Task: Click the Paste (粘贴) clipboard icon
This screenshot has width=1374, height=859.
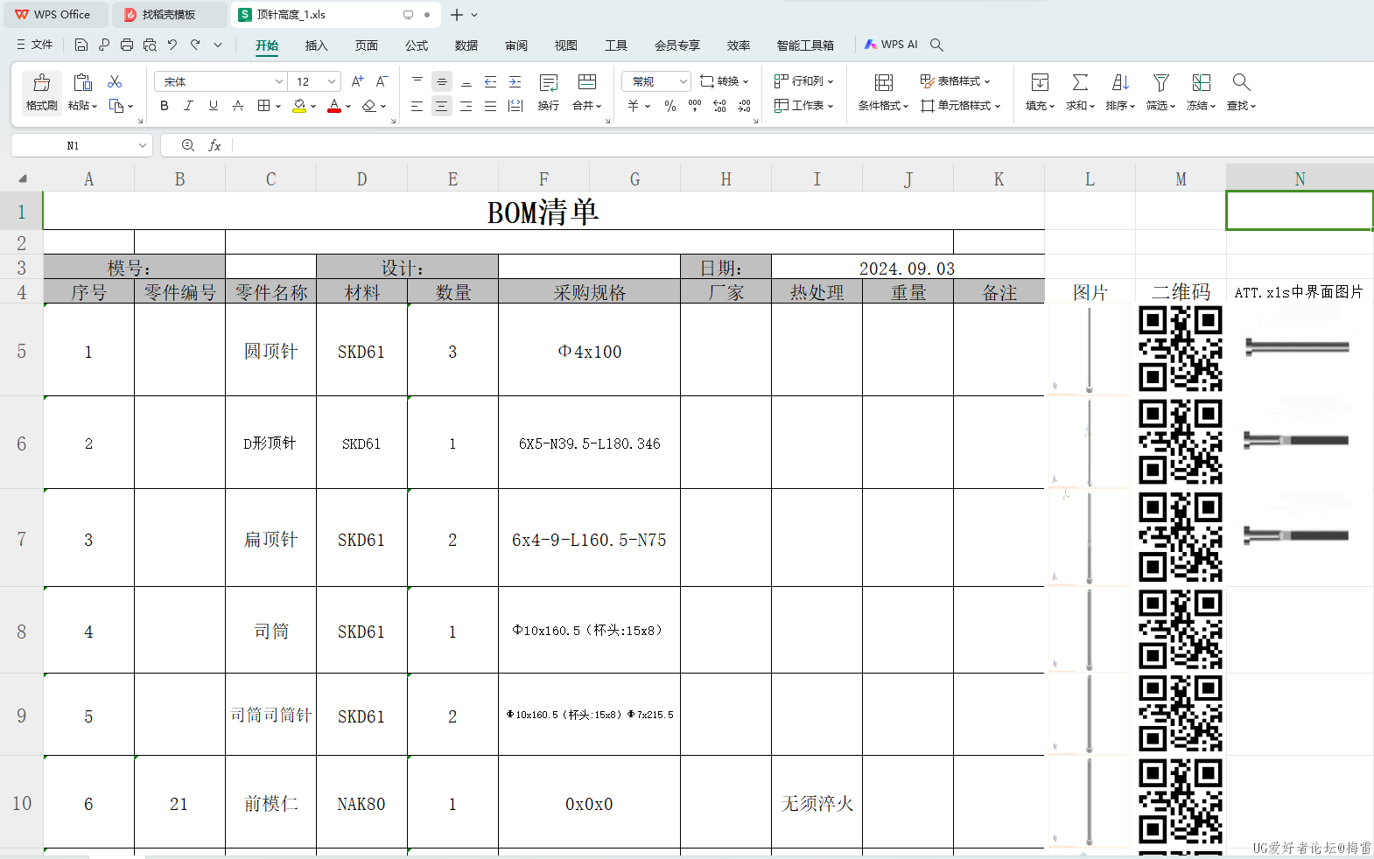Action: [x=82, y=82]
